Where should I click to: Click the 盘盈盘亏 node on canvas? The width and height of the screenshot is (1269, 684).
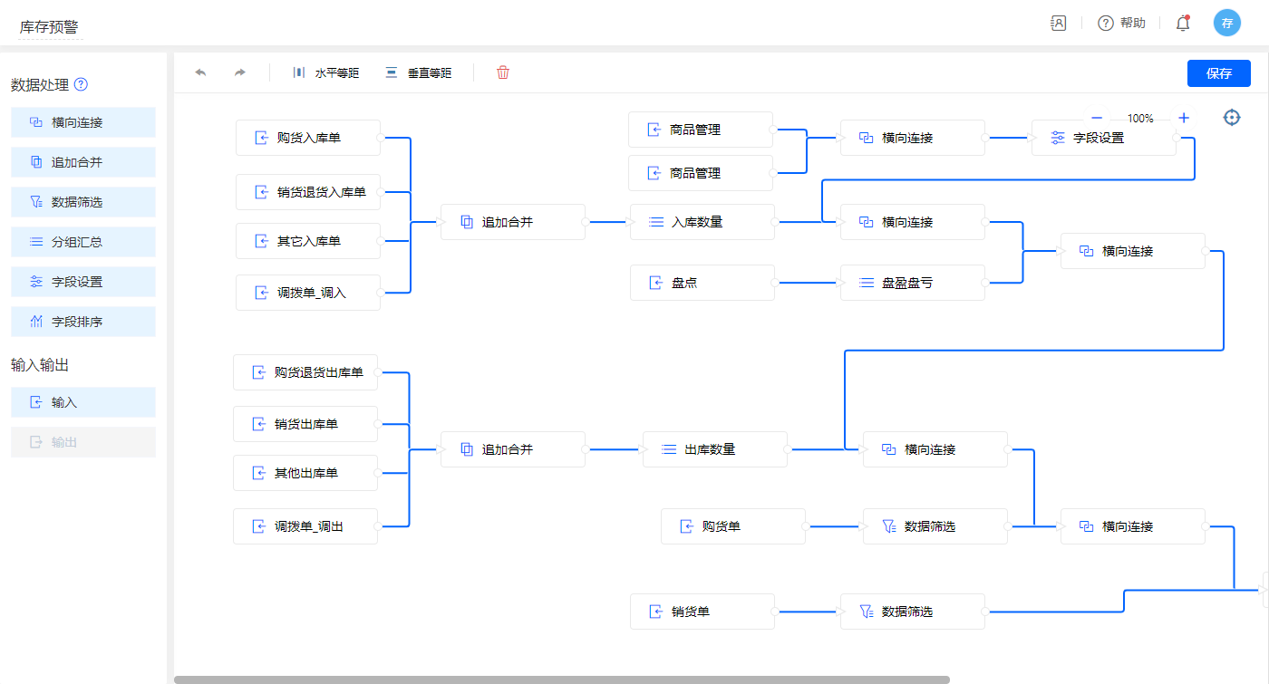[x=912, y=283]
